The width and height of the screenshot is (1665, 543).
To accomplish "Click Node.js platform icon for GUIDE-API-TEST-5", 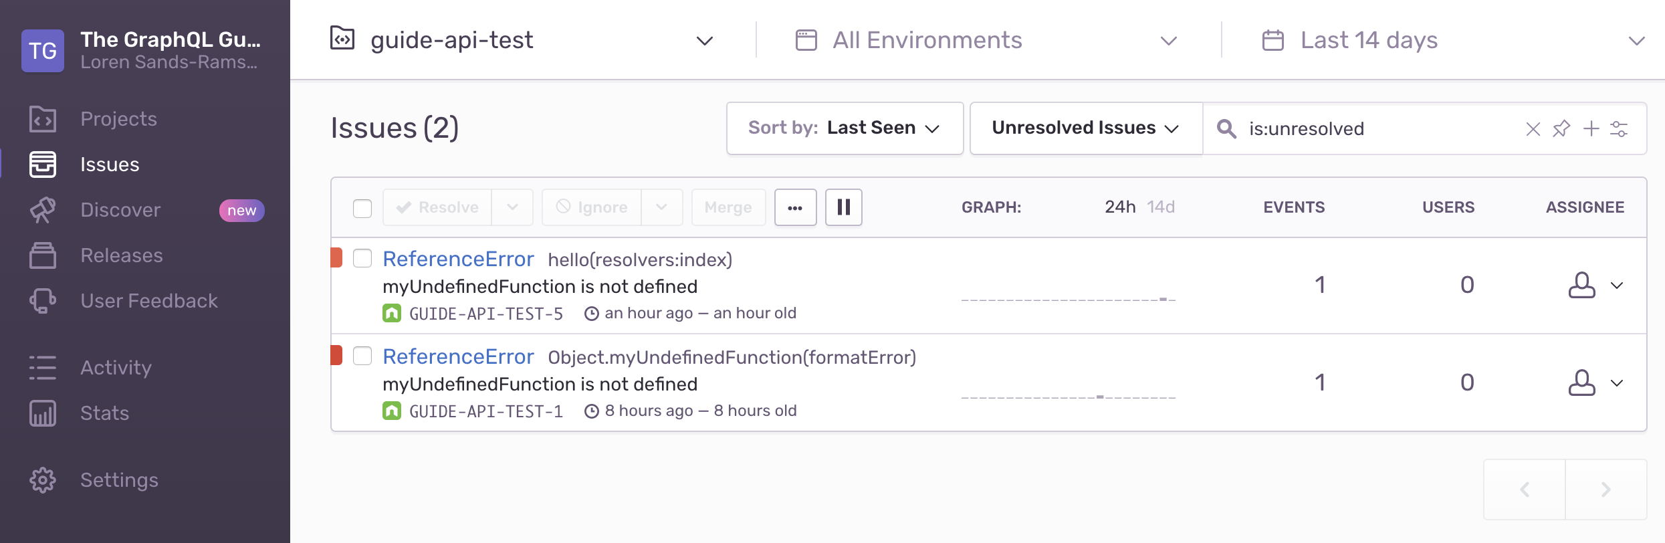I will tap(392, 313).
